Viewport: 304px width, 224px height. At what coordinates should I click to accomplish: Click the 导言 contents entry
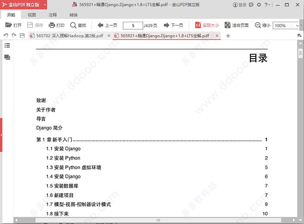point(41,119)
